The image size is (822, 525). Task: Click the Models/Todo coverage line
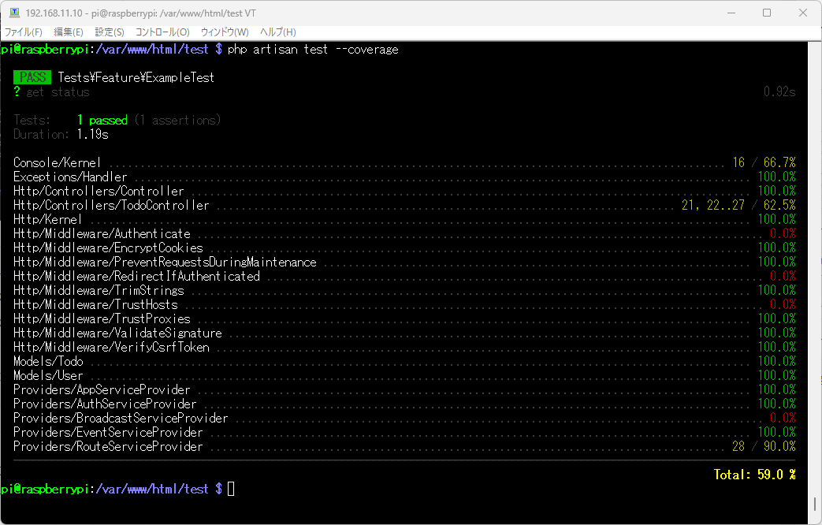point(47,361)
